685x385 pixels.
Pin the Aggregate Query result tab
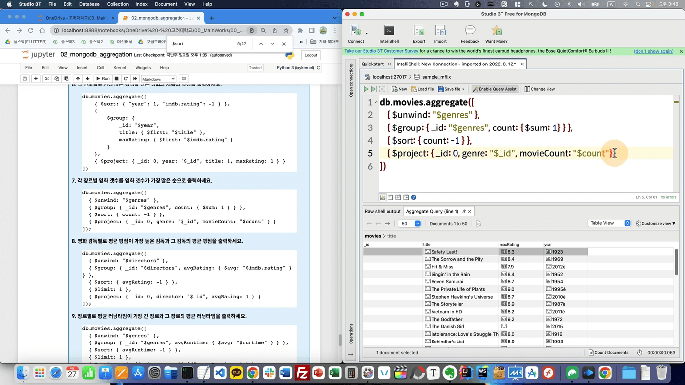pyautogui.click(x=464, y=211)
